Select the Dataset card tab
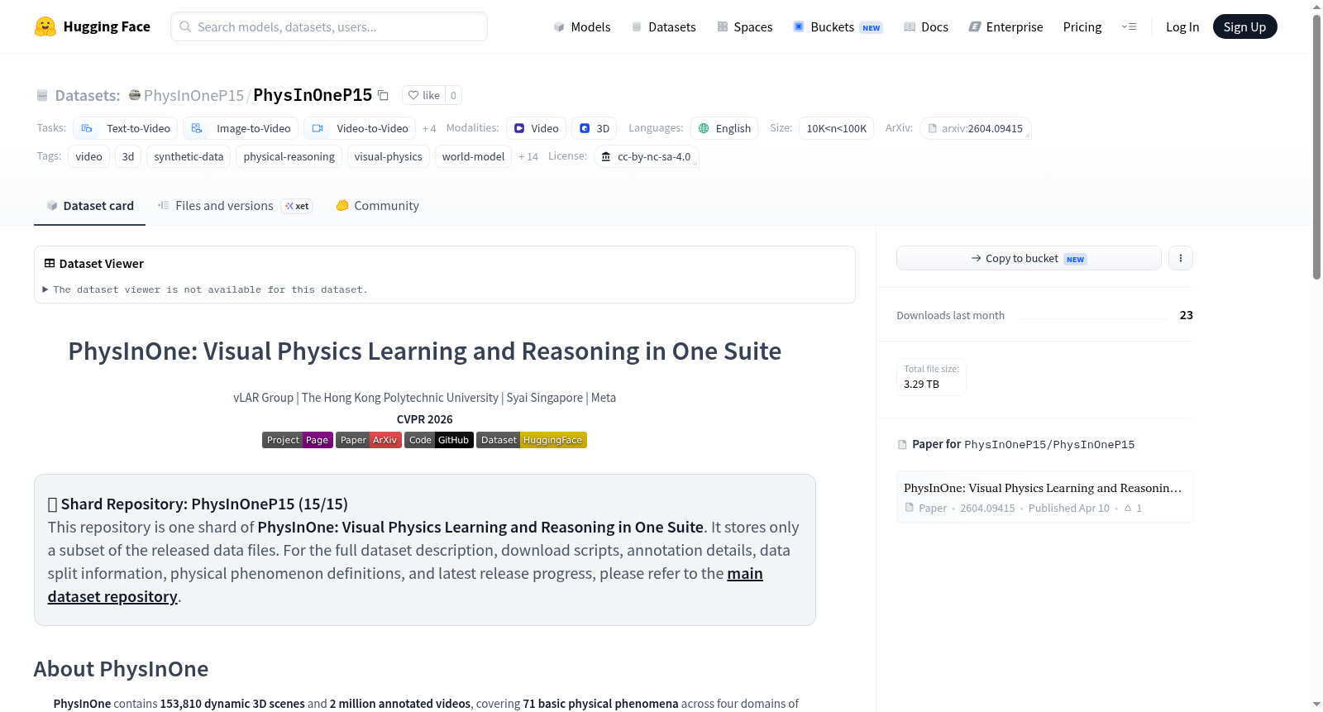The height and width of the screenshot is (712, 1323). (90, 206)
